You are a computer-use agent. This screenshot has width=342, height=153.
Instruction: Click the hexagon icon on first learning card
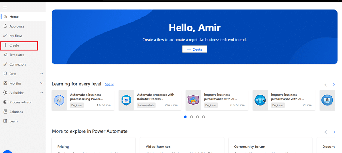click(x=59, y=100)
